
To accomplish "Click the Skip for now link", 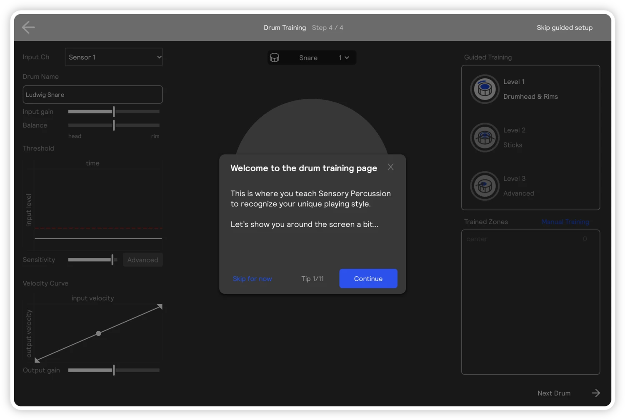I will coord(252,279).
